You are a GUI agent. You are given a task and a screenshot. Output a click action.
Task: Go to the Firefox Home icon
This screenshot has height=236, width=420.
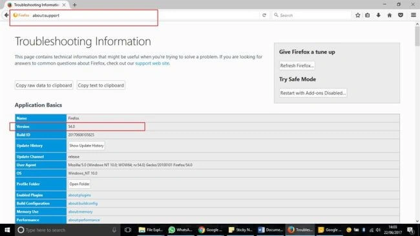coord(390,16)
